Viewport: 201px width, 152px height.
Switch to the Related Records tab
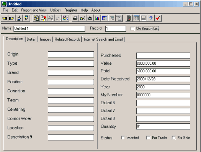[67, 39]
